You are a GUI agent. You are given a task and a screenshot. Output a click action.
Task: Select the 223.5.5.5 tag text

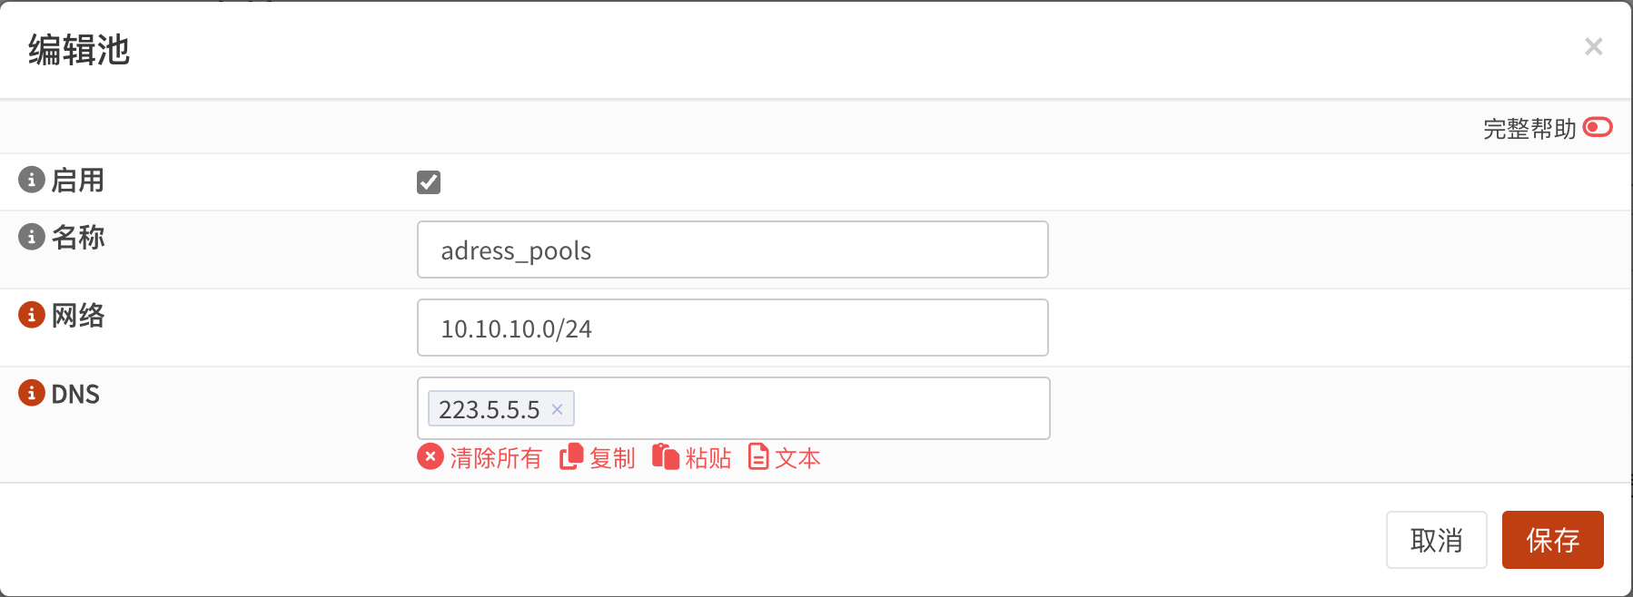click(x=489, y=409)
